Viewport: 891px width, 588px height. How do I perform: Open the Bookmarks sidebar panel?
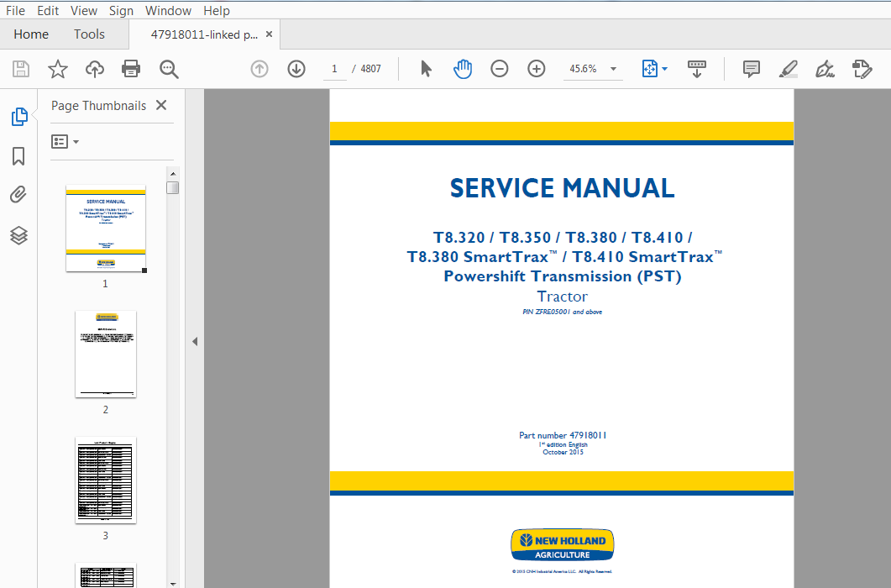(x=18, y=156)
